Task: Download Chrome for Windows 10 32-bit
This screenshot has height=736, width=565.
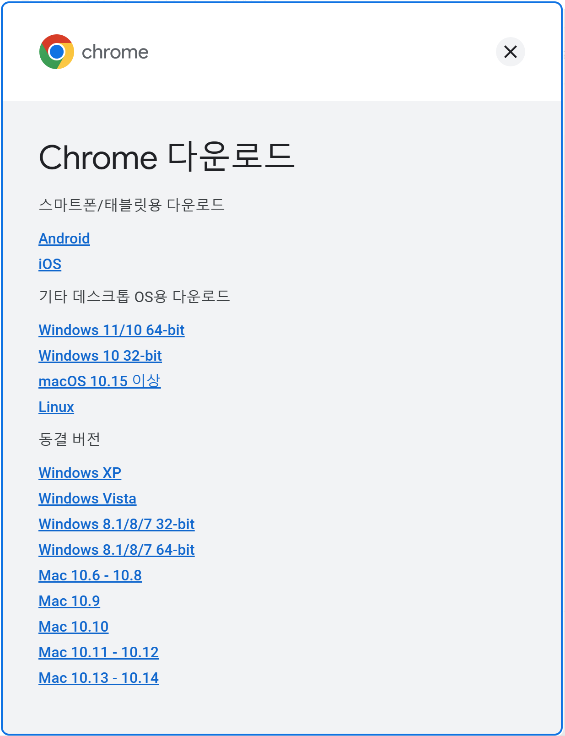Action: [100, 356]
